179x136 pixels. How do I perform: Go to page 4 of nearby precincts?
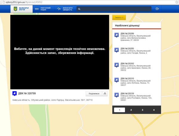154,110
